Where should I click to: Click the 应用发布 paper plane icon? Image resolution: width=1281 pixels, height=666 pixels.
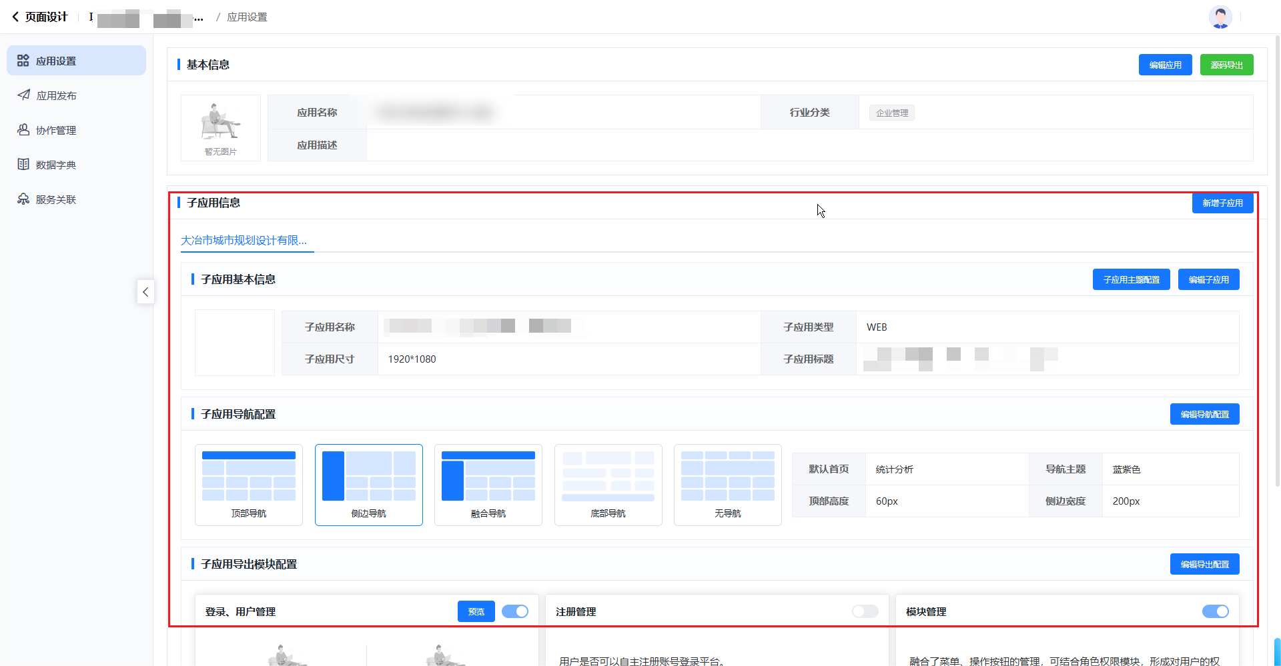click(x=23, y=95)
